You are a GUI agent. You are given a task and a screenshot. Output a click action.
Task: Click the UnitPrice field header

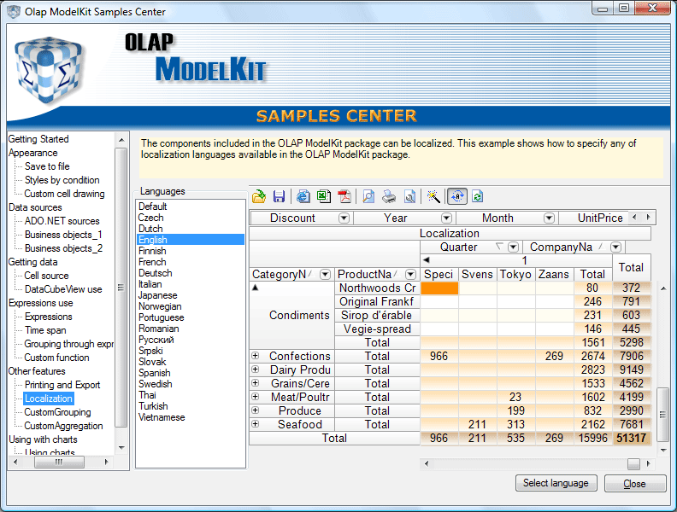(x=600, y=218)
